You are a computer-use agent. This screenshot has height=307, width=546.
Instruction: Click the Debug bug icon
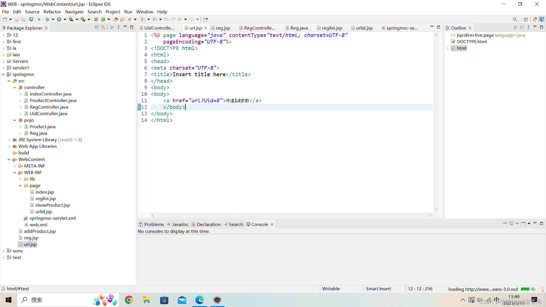(47, 19)
